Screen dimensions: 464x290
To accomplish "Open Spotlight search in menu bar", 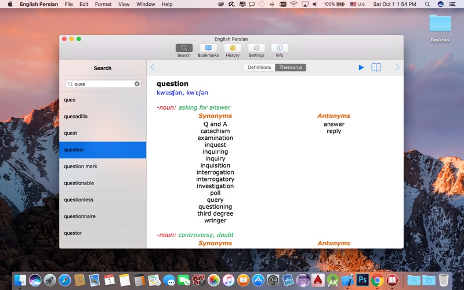I will click(x=427, y=4).
